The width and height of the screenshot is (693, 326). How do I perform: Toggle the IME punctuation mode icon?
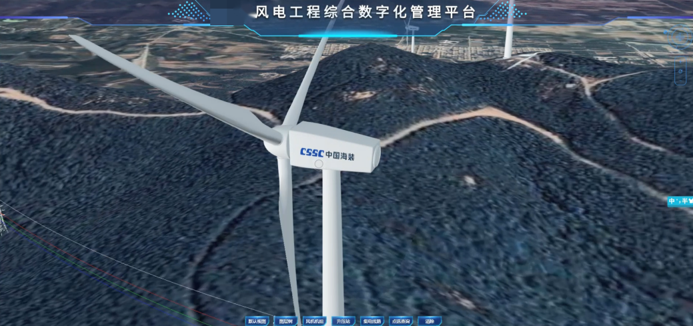click(x=680, y=201)
